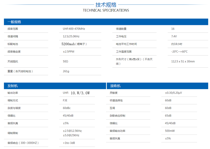210x149 pixels.
Task: Select the 发射机 section header
Action: coord(55,86)
